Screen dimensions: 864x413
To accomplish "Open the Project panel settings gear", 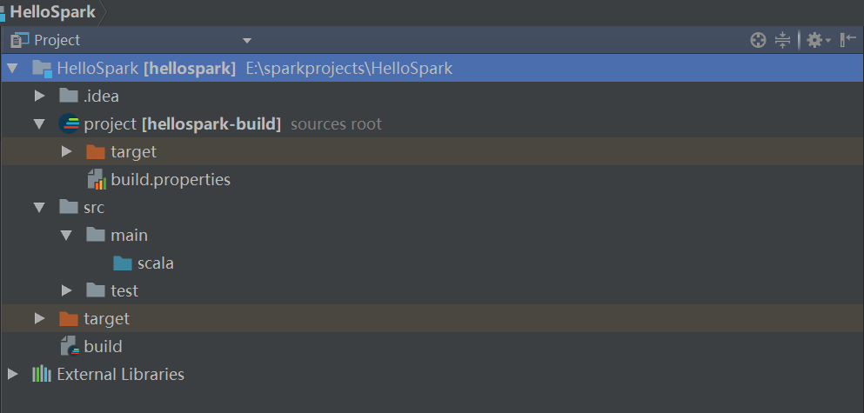I will [814, 40].
